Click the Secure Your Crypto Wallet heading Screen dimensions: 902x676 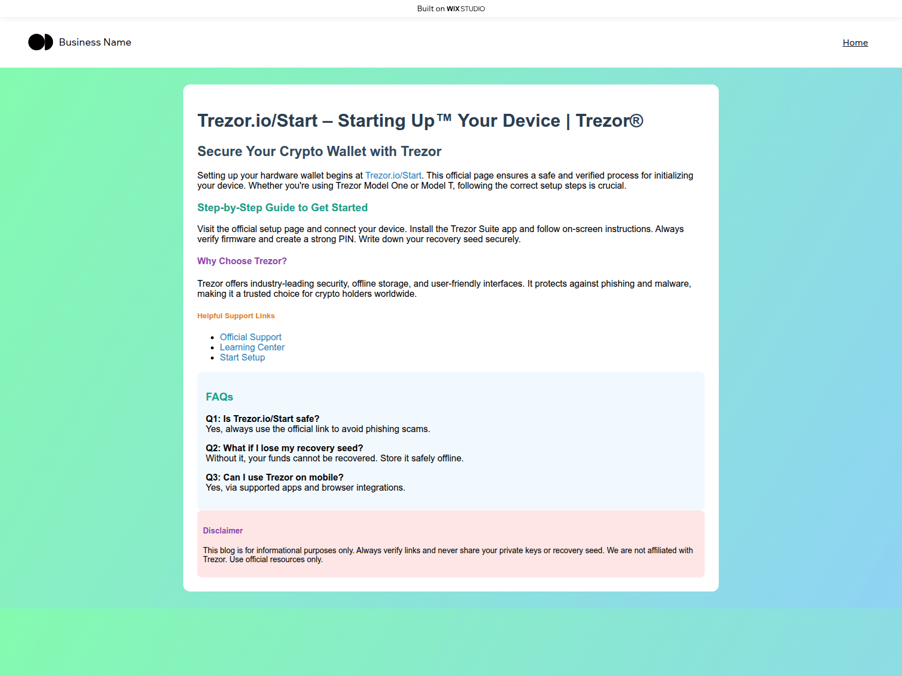click(x=319, y=152)
